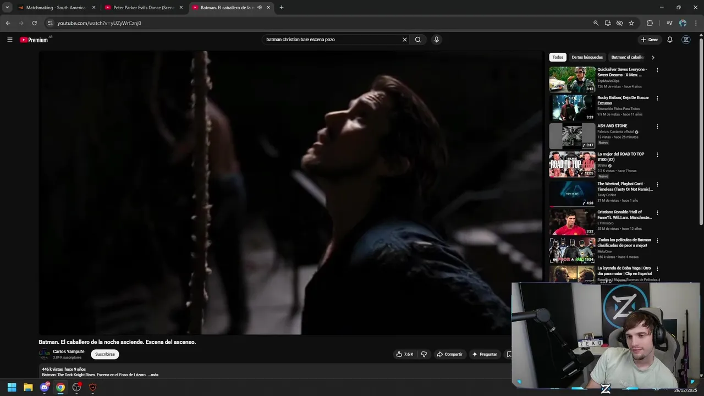The image size is (704, 396).
Task: Close the Matchmaking tab
Action: (94, 8)
